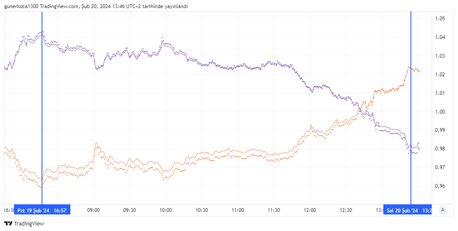Click the 11:30 time axis label
Screen dimensions: 458x231
pos(274,210)
